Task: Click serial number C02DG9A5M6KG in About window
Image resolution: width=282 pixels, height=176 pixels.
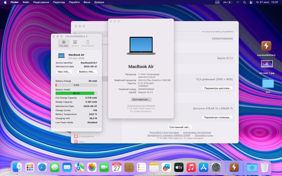Action: (146, 89)
